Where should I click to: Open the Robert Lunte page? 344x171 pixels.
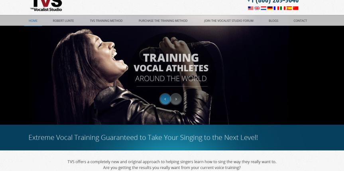coord(63,21)
